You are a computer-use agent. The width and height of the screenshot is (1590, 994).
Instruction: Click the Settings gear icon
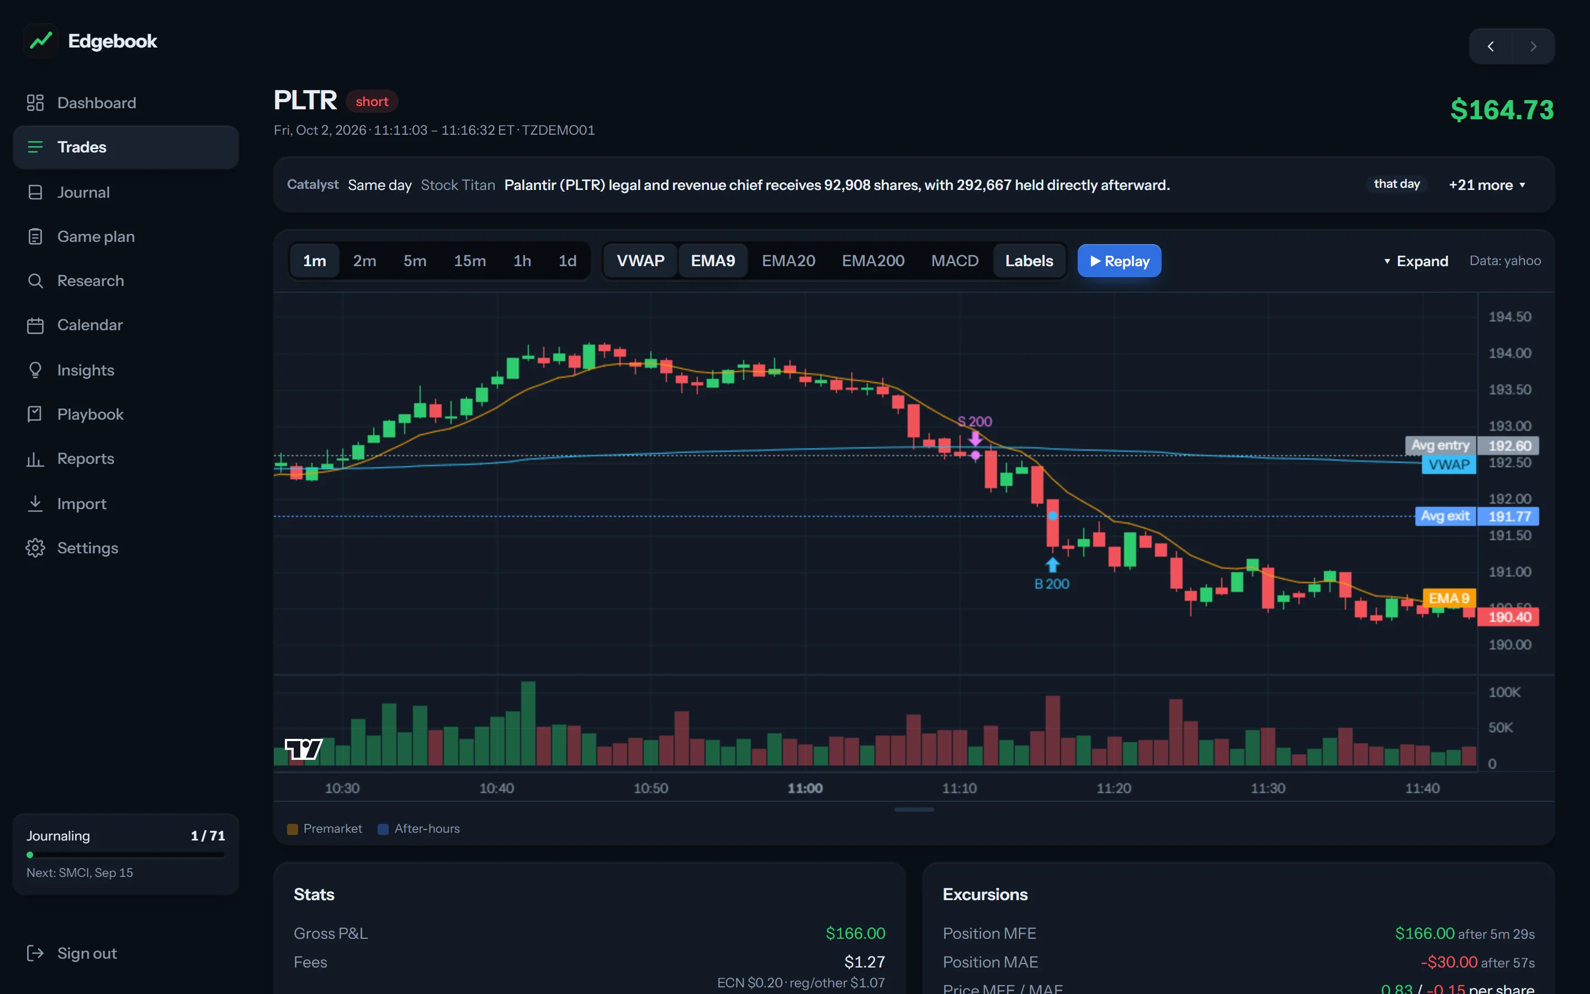[x=35, y=548]
